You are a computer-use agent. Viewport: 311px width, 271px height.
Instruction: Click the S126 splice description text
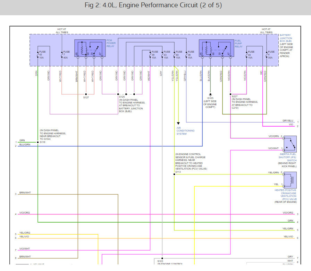point(132,106)
